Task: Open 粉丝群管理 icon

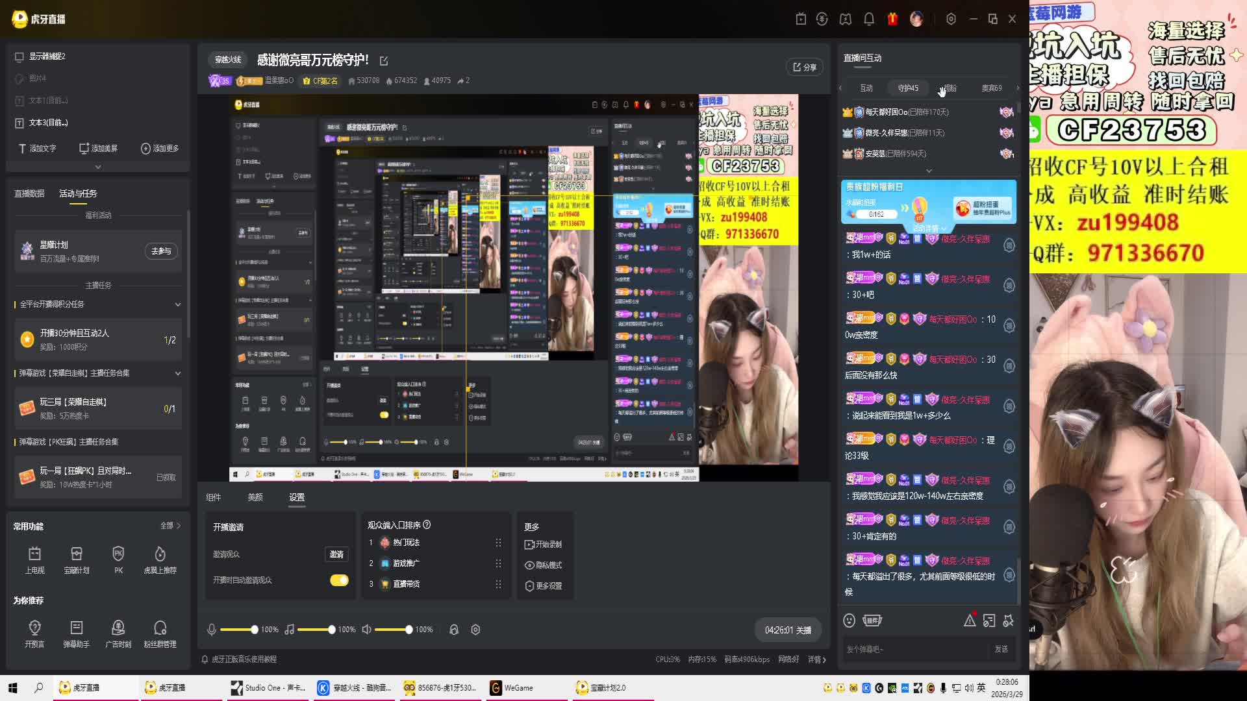Action: point(160,628)
